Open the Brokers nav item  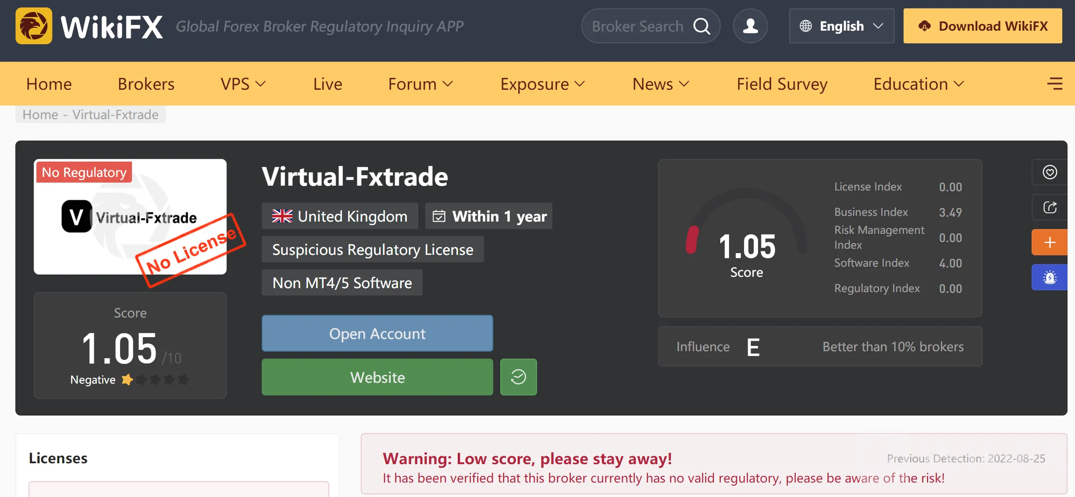[x=146, y=84]
